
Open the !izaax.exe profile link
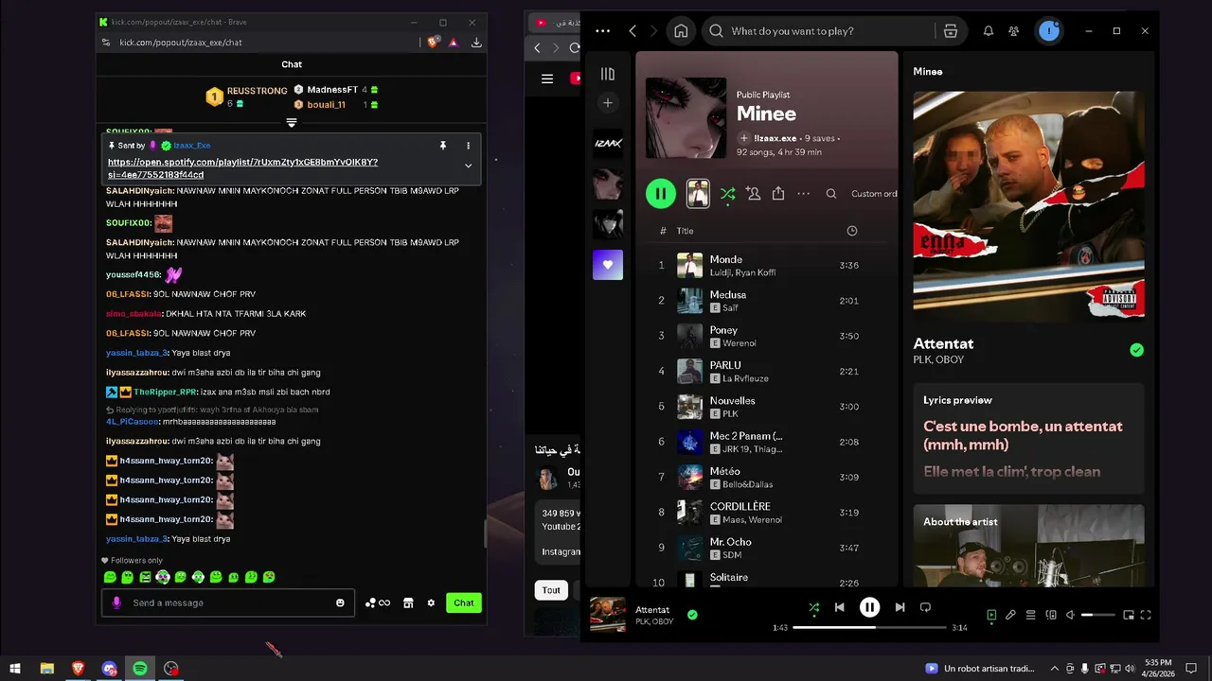pos(777,138)
